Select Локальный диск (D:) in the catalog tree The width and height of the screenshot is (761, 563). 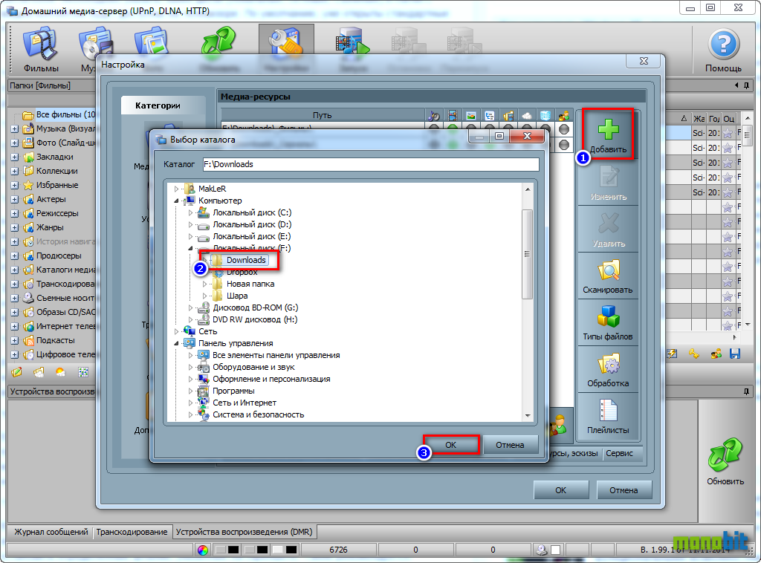pyautogui.click(x=252, y=224)
